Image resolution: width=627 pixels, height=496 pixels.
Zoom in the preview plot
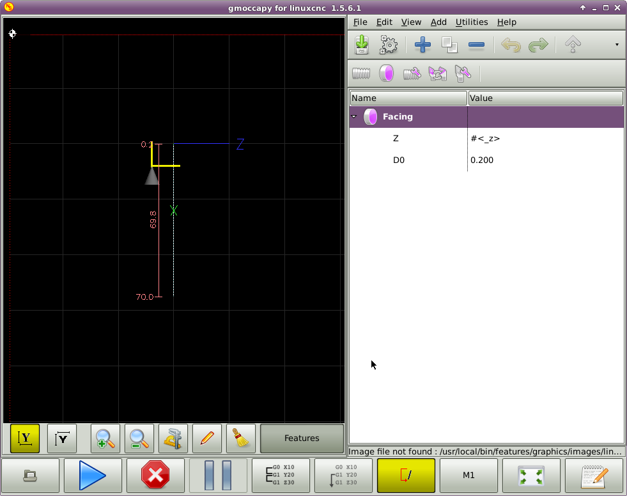point(105,438)
